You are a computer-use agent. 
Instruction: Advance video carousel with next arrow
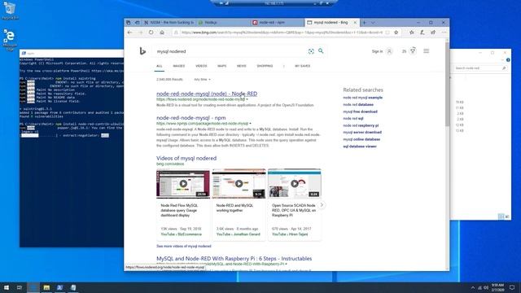click(x=322, y=205)
